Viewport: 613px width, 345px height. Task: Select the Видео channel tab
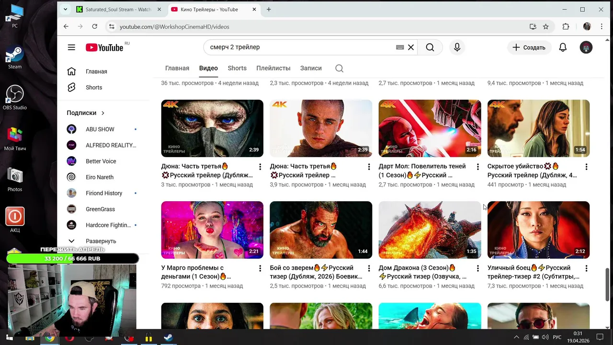(208, 68)
